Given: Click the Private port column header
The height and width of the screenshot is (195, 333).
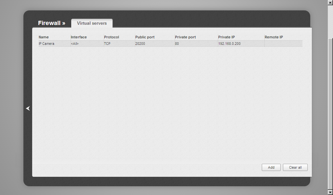Looking at the screenshot, I should coord(185,37).
